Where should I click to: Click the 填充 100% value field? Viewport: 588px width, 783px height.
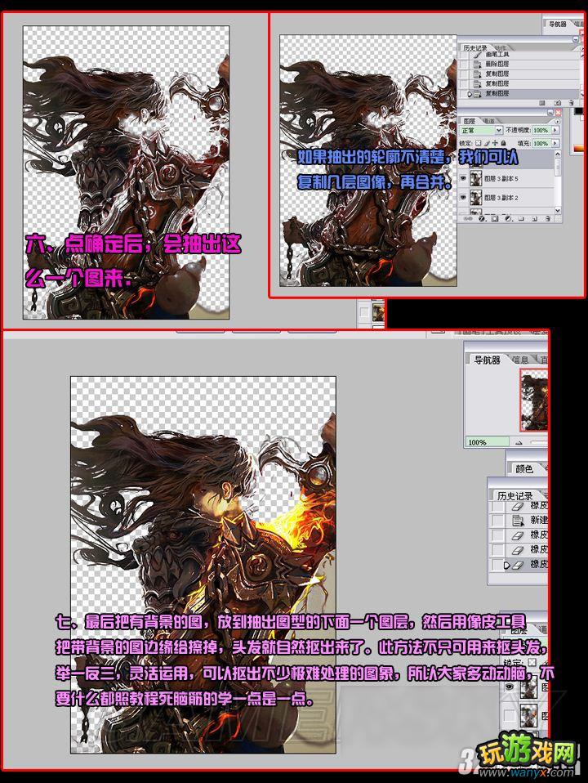pos(542,143)
